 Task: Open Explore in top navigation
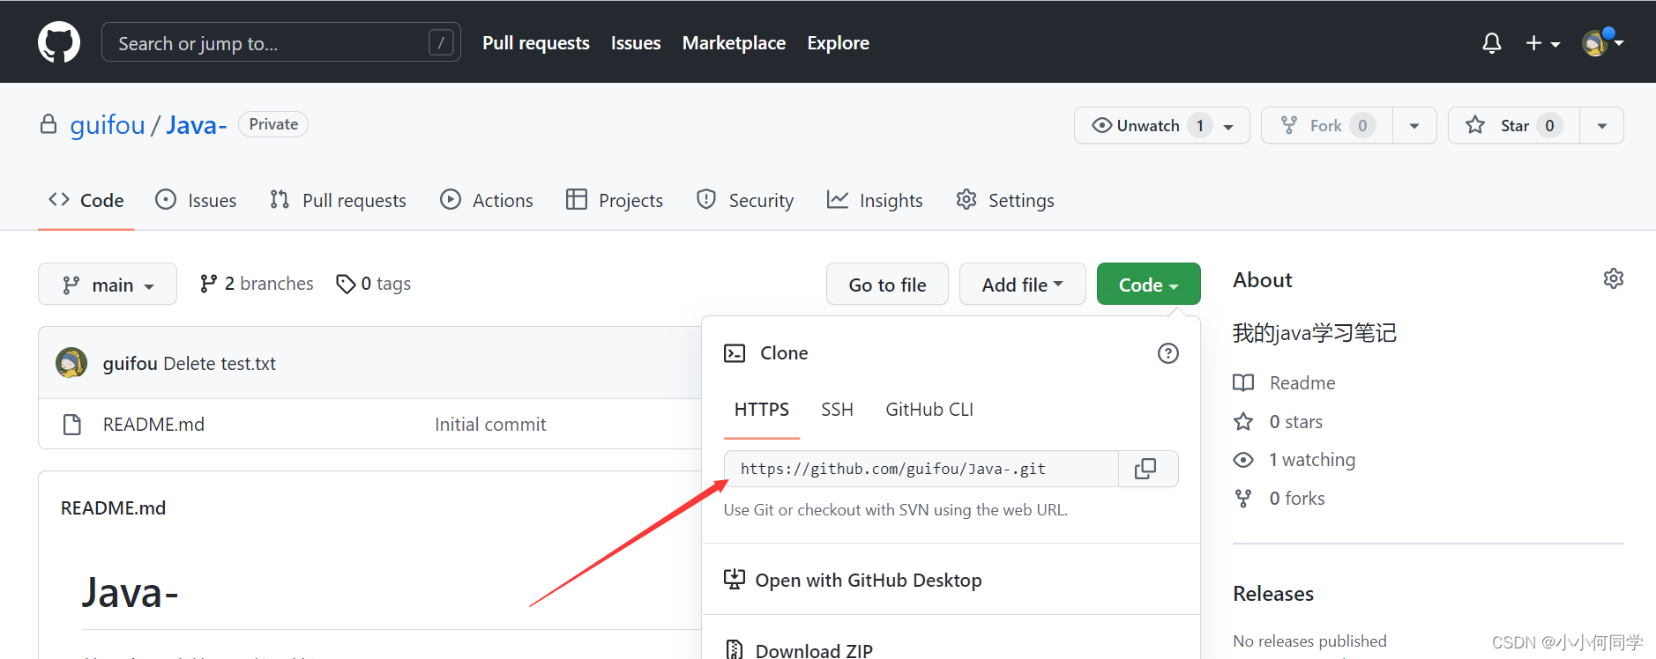coord(838,43)
